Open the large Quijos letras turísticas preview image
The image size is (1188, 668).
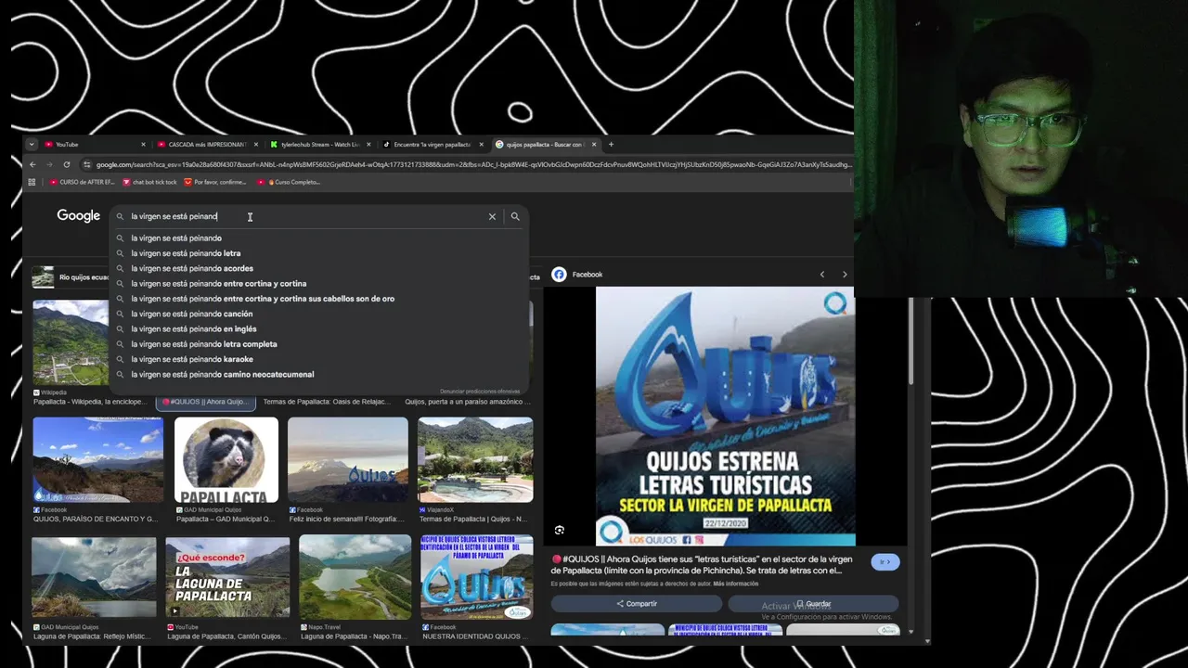(725, 417)
